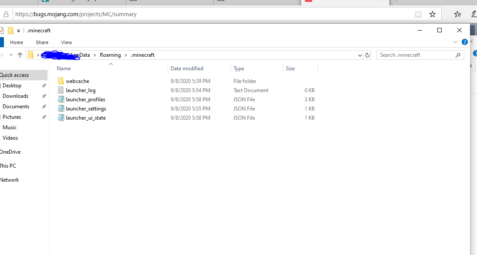Click the Search .minecraft input field
This screenshot has height=255, width=477.
point(420,55)
